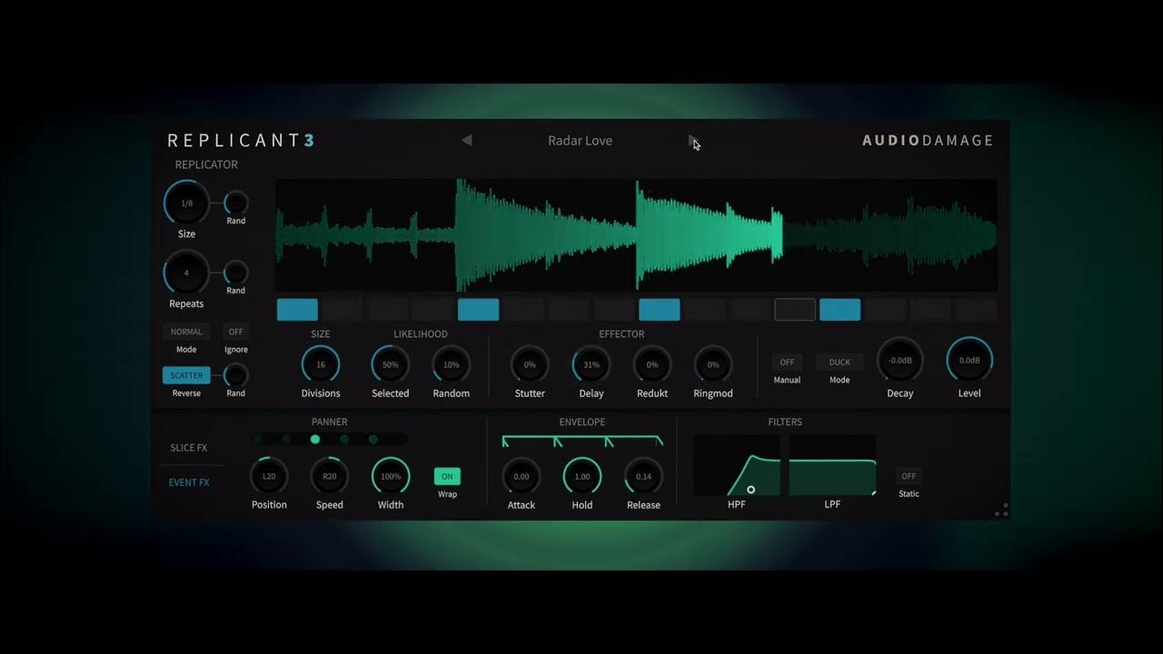
Task: Click the envelope shape display
Action: [582, 441]
